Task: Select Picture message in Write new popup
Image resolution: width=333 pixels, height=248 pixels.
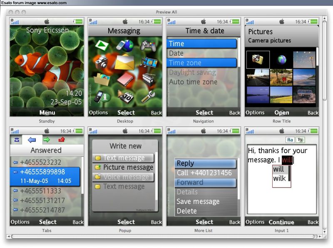Action: [x=123, y=167]
